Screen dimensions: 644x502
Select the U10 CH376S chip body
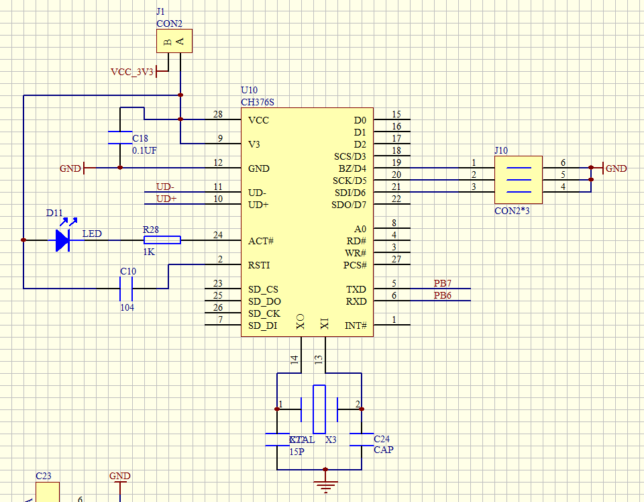(307, 222)
